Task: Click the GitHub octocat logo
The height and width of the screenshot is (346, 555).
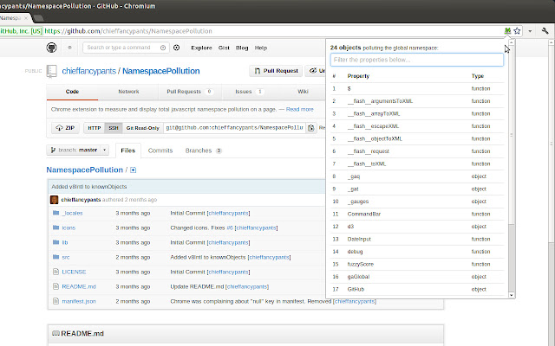Action: 52,48
